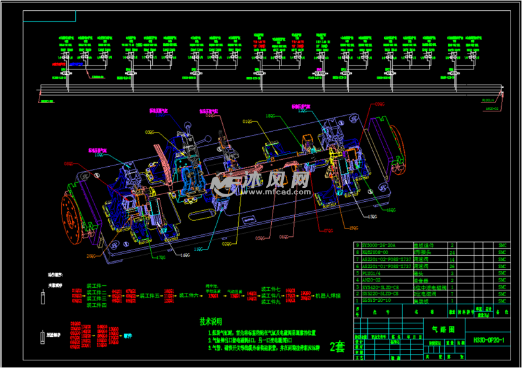Select the SS5Y5-20-10 parts list row
The width and height of the screenshot is (522, 368).
[x=379, y=301]
